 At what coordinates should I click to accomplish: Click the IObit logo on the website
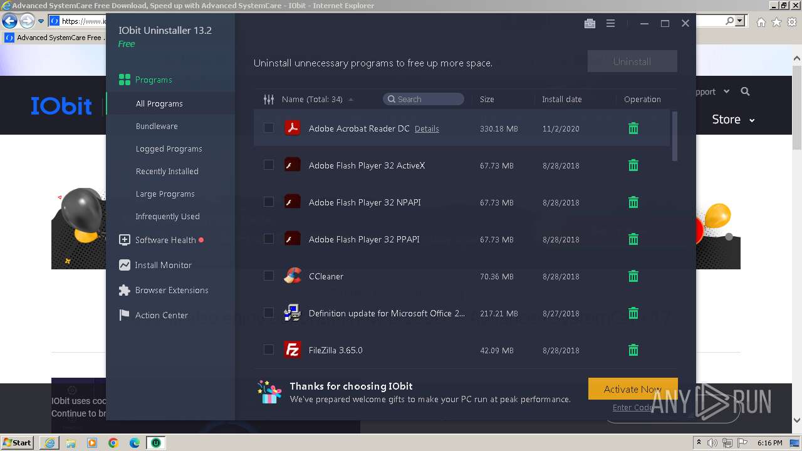[x=61, y=106]
